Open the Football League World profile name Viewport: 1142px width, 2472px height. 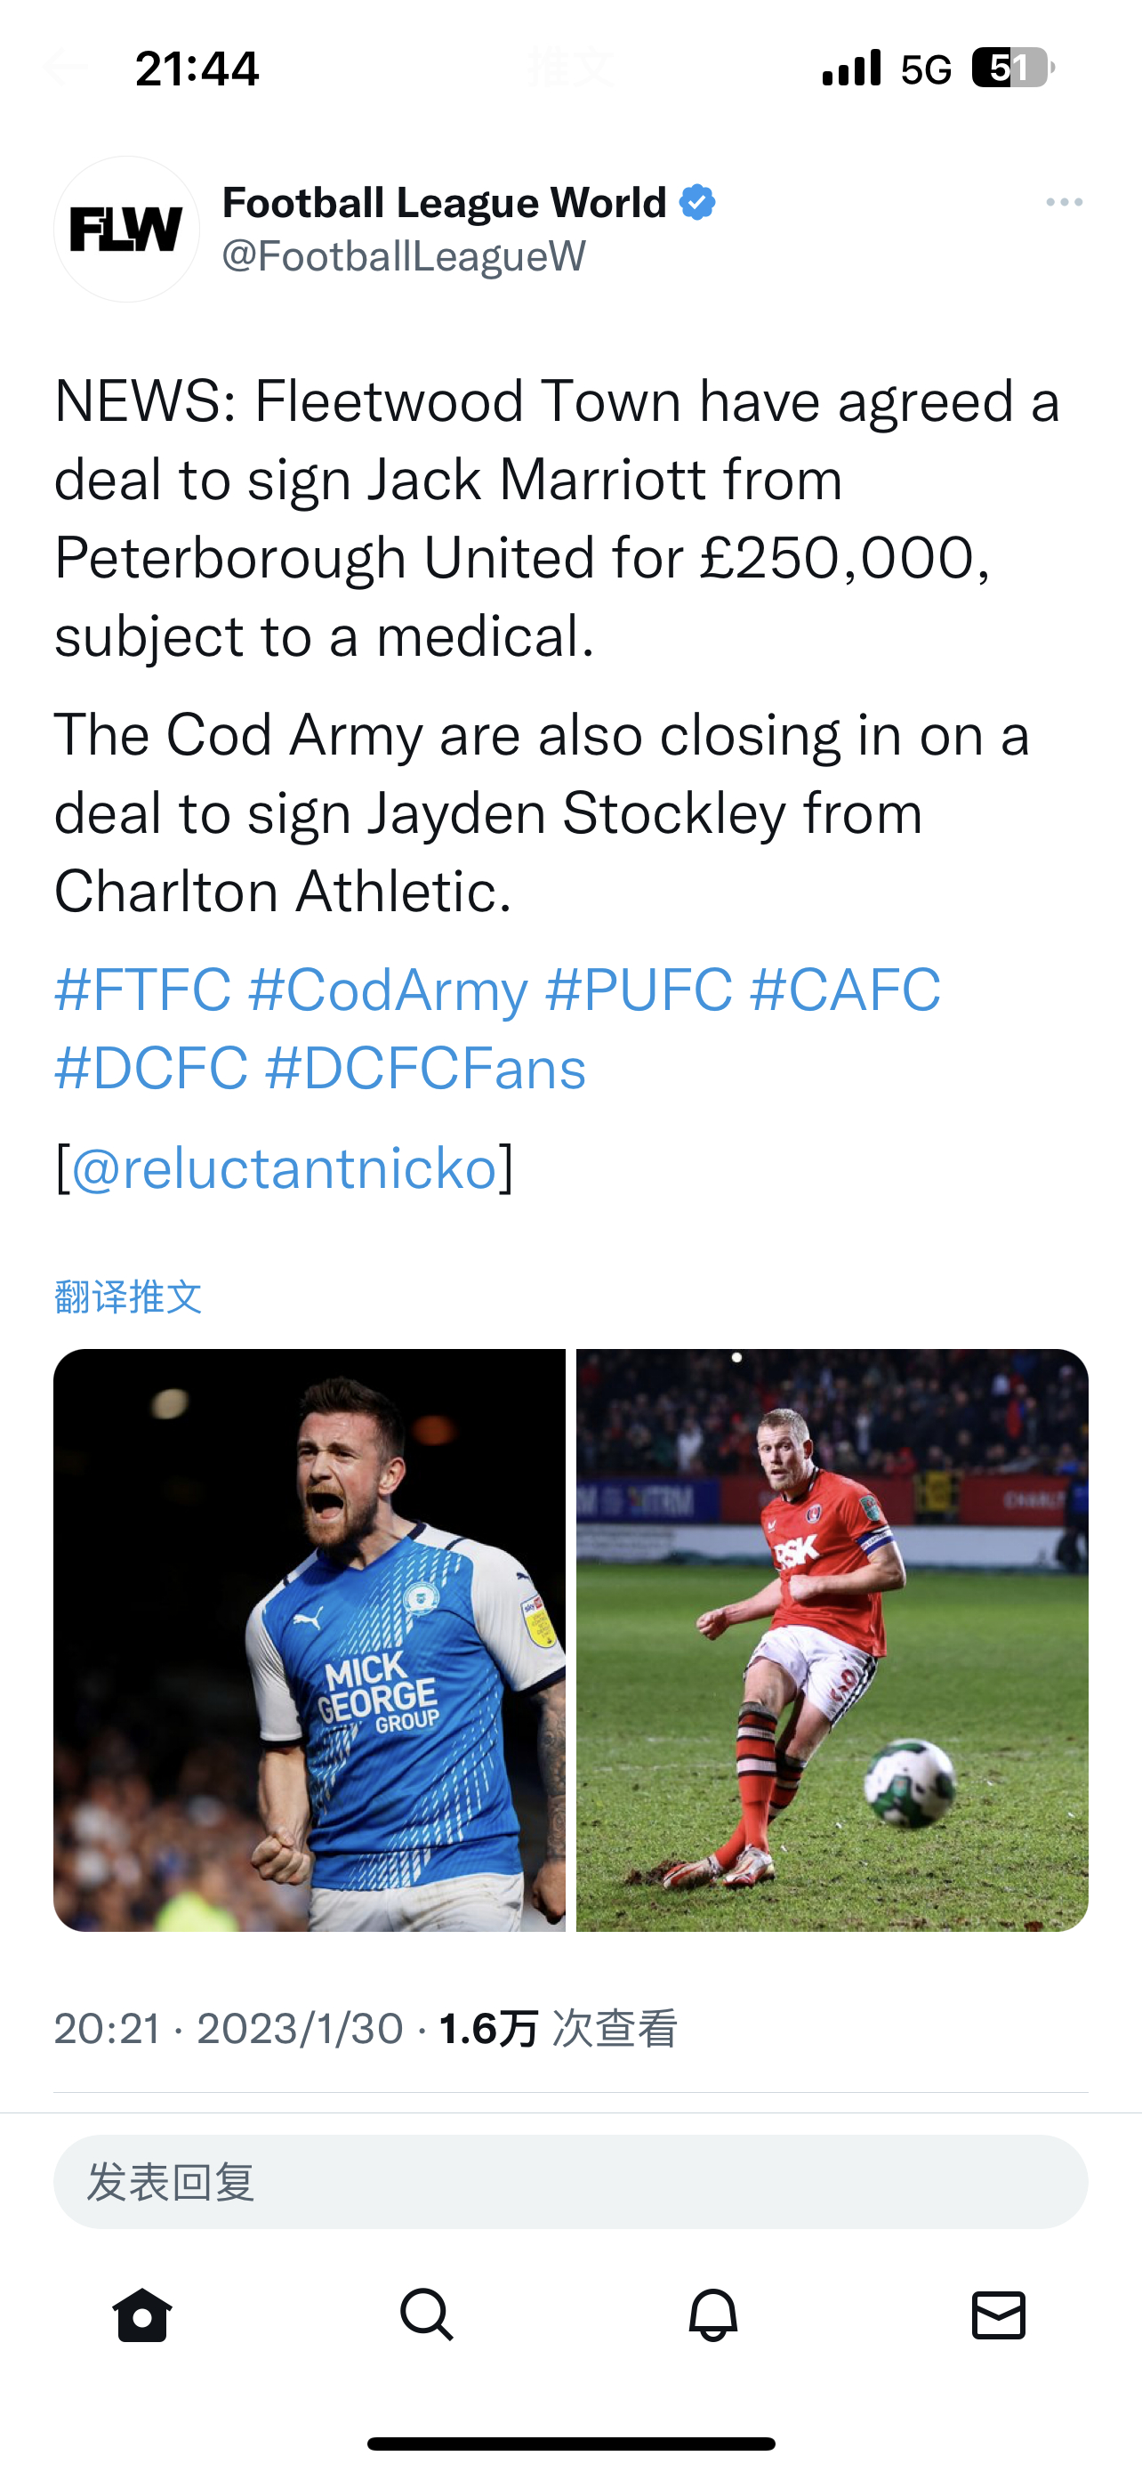click(444, 203)
